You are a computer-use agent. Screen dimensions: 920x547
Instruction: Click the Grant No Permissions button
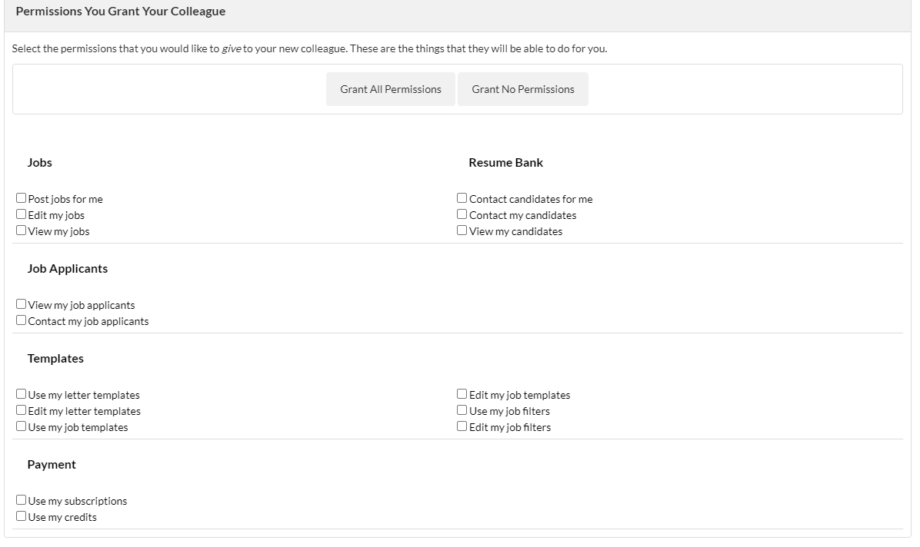pyautogui.click(x=523, y=89)
